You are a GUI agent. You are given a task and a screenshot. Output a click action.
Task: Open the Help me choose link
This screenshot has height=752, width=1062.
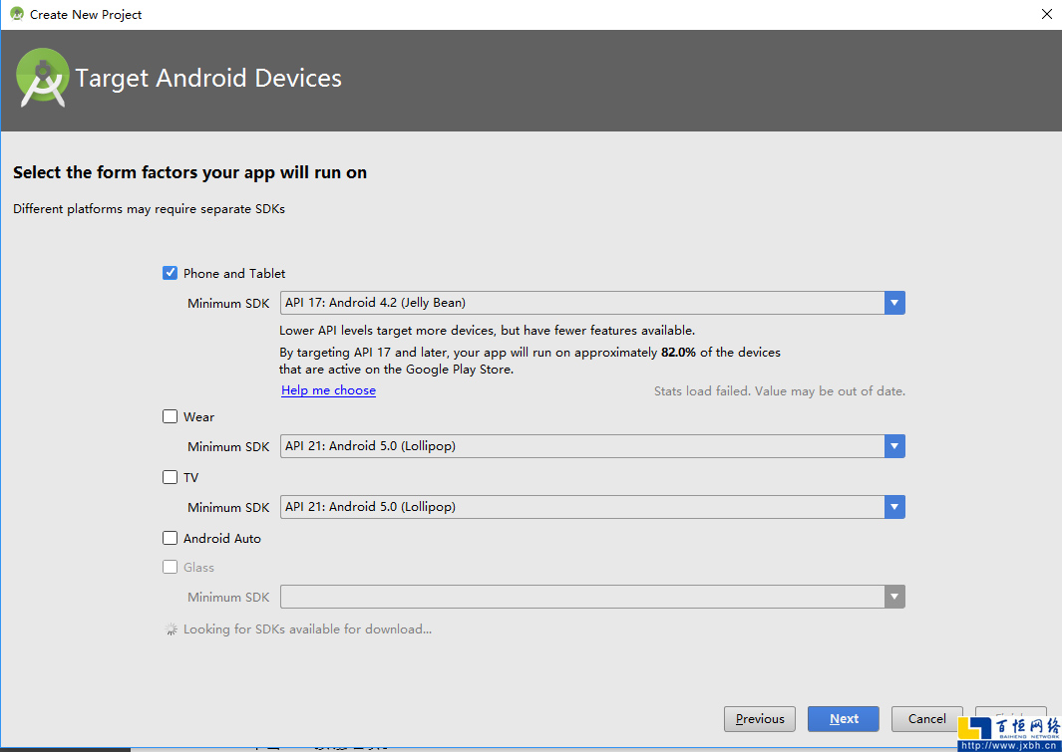tap(328, 390)
